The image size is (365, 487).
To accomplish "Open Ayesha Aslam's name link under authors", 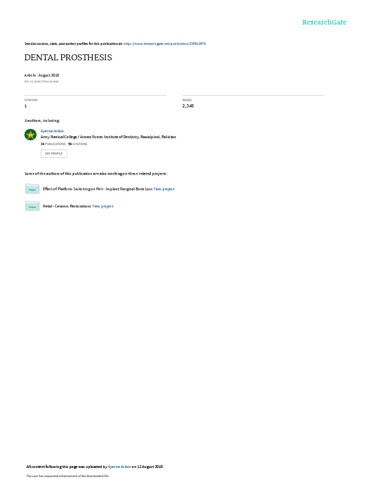I will coord(52,131).
